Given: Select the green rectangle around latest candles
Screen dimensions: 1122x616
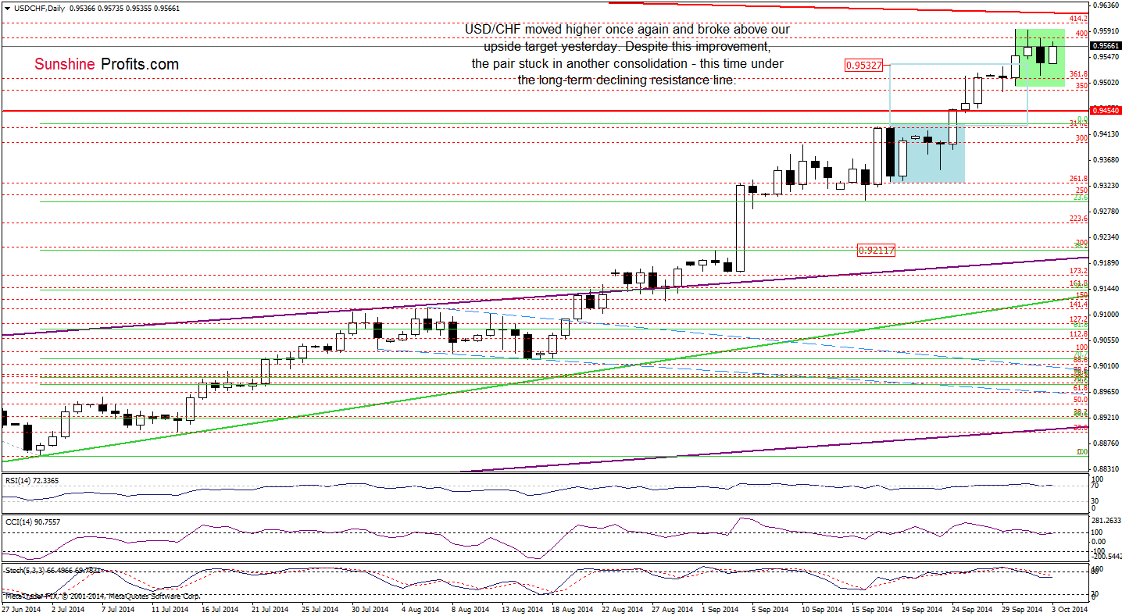Looking at the screenshot, I should 1039,58.
